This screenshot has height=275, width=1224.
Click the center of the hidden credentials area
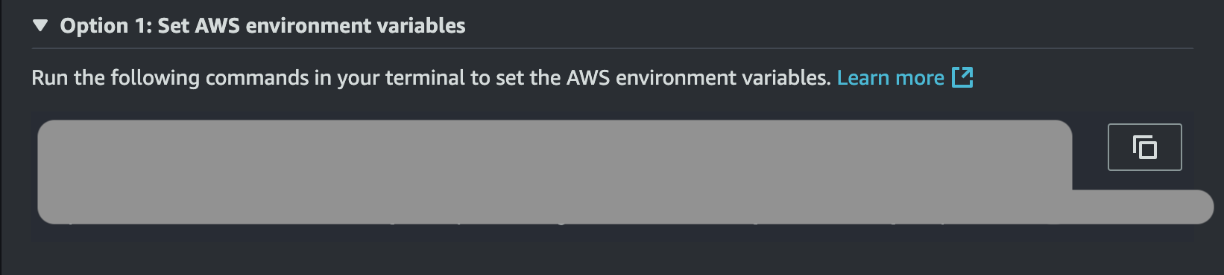[555, 172]
